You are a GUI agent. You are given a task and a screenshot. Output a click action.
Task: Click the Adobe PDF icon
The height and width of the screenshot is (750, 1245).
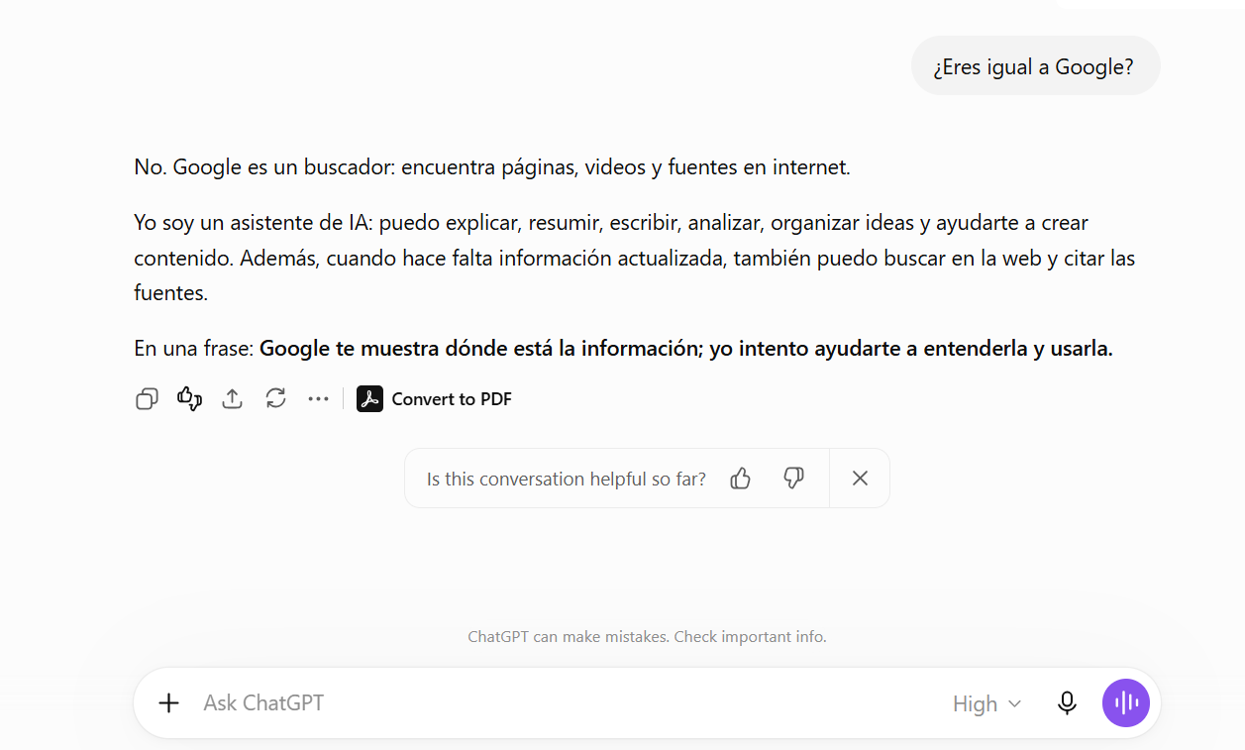point(369,399)
